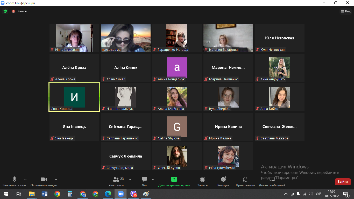This screenshot has height=199, width=354.
Task: Open the Чат chat panel
Action: point(144,181)
